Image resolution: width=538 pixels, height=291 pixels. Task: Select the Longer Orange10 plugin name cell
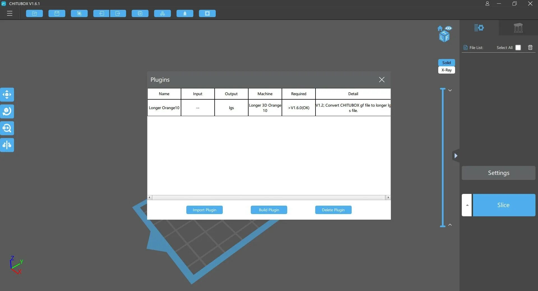click(x=164, y=108)
